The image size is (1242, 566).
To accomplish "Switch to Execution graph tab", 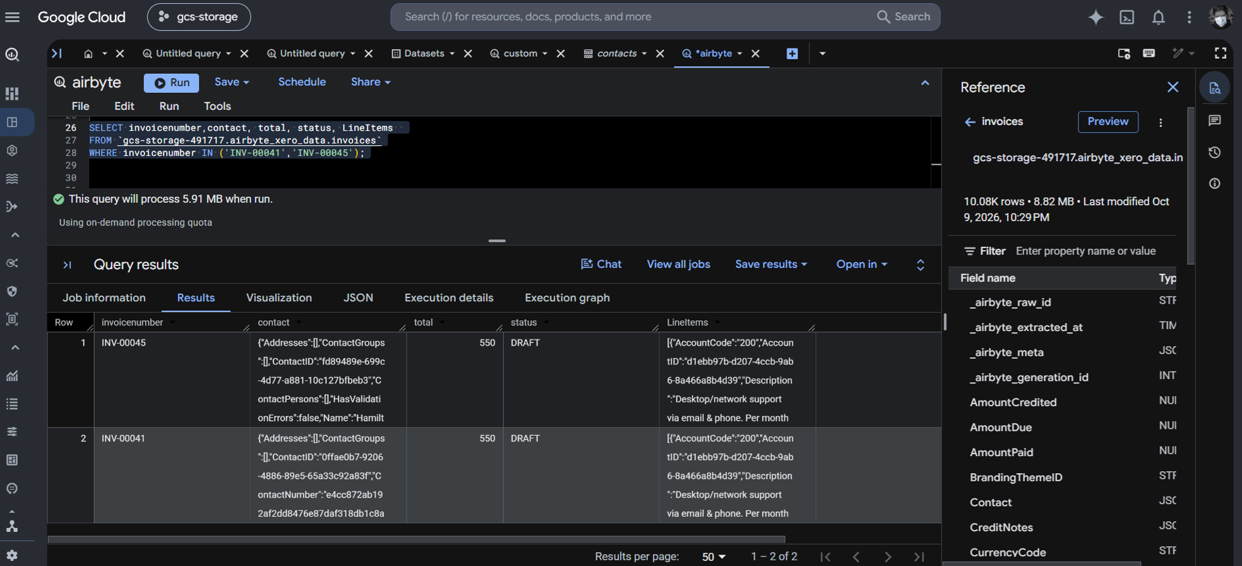I will click(x=567, y=298).
